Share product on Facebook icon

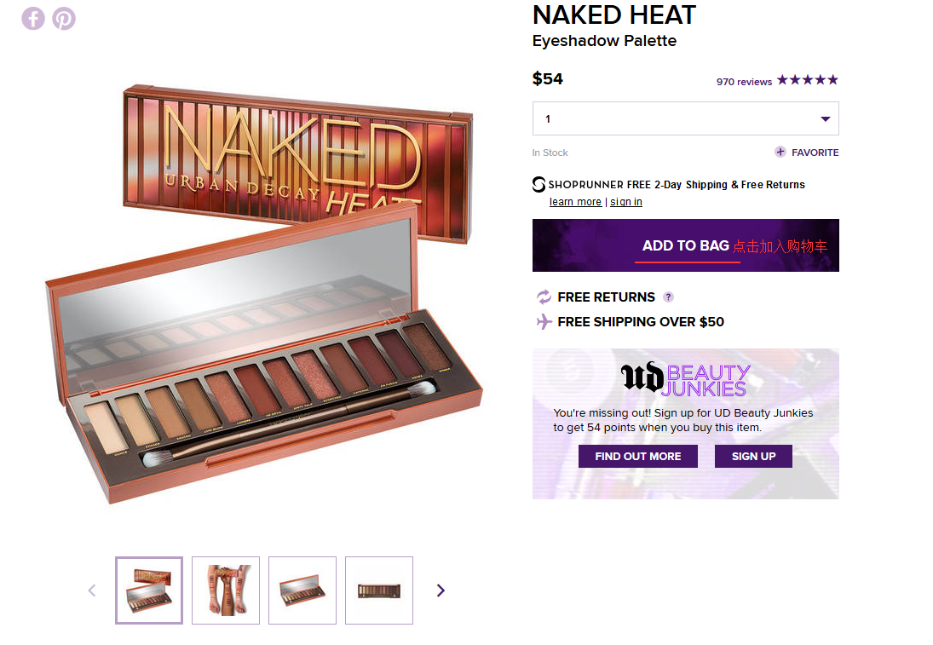(x=33, y=18)
